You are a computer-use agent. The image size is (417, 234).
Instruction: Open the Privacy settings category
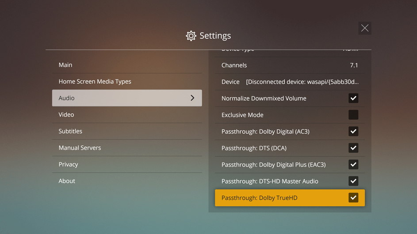[x=127, y=164]
